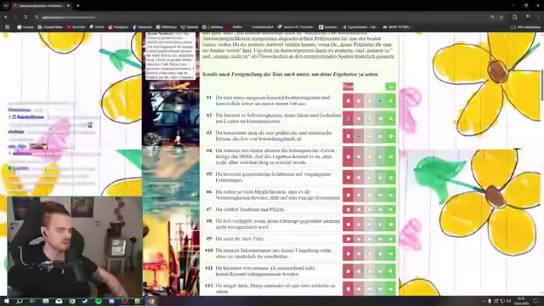Open the Mail app from the taskbar
The image size is (544, 306).
[x=59, y=301]
